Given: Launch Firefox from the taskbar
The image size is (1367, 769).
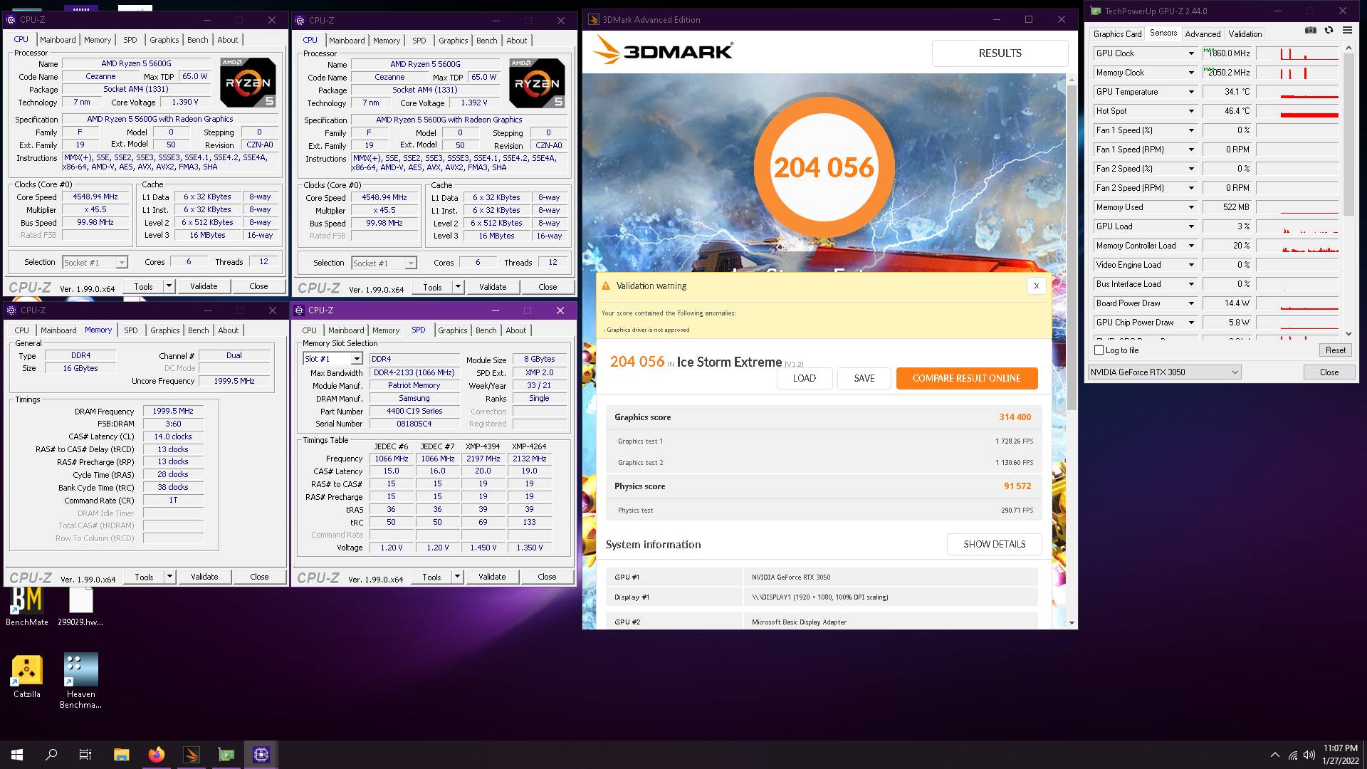Looking at the screenshot, I should click(x=157, y=755).
